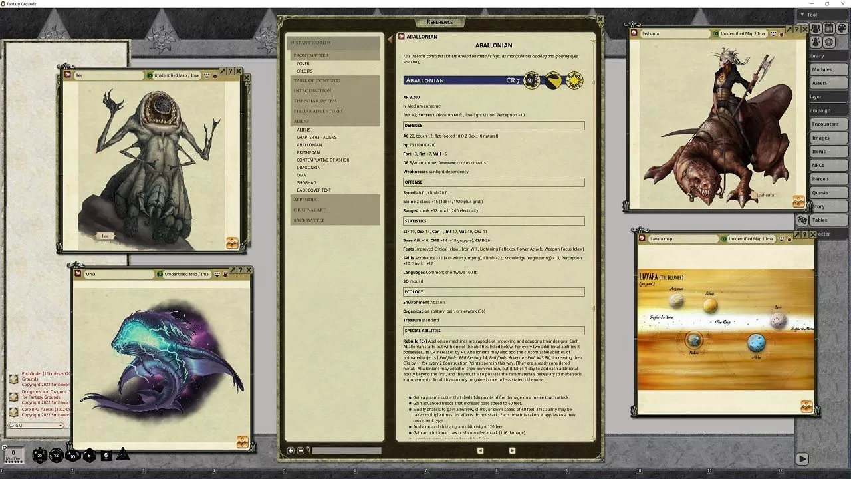Screen dimensions: 851x479
Task: Expand the Stellar Adventures section
Action: [x=334, y=111]
